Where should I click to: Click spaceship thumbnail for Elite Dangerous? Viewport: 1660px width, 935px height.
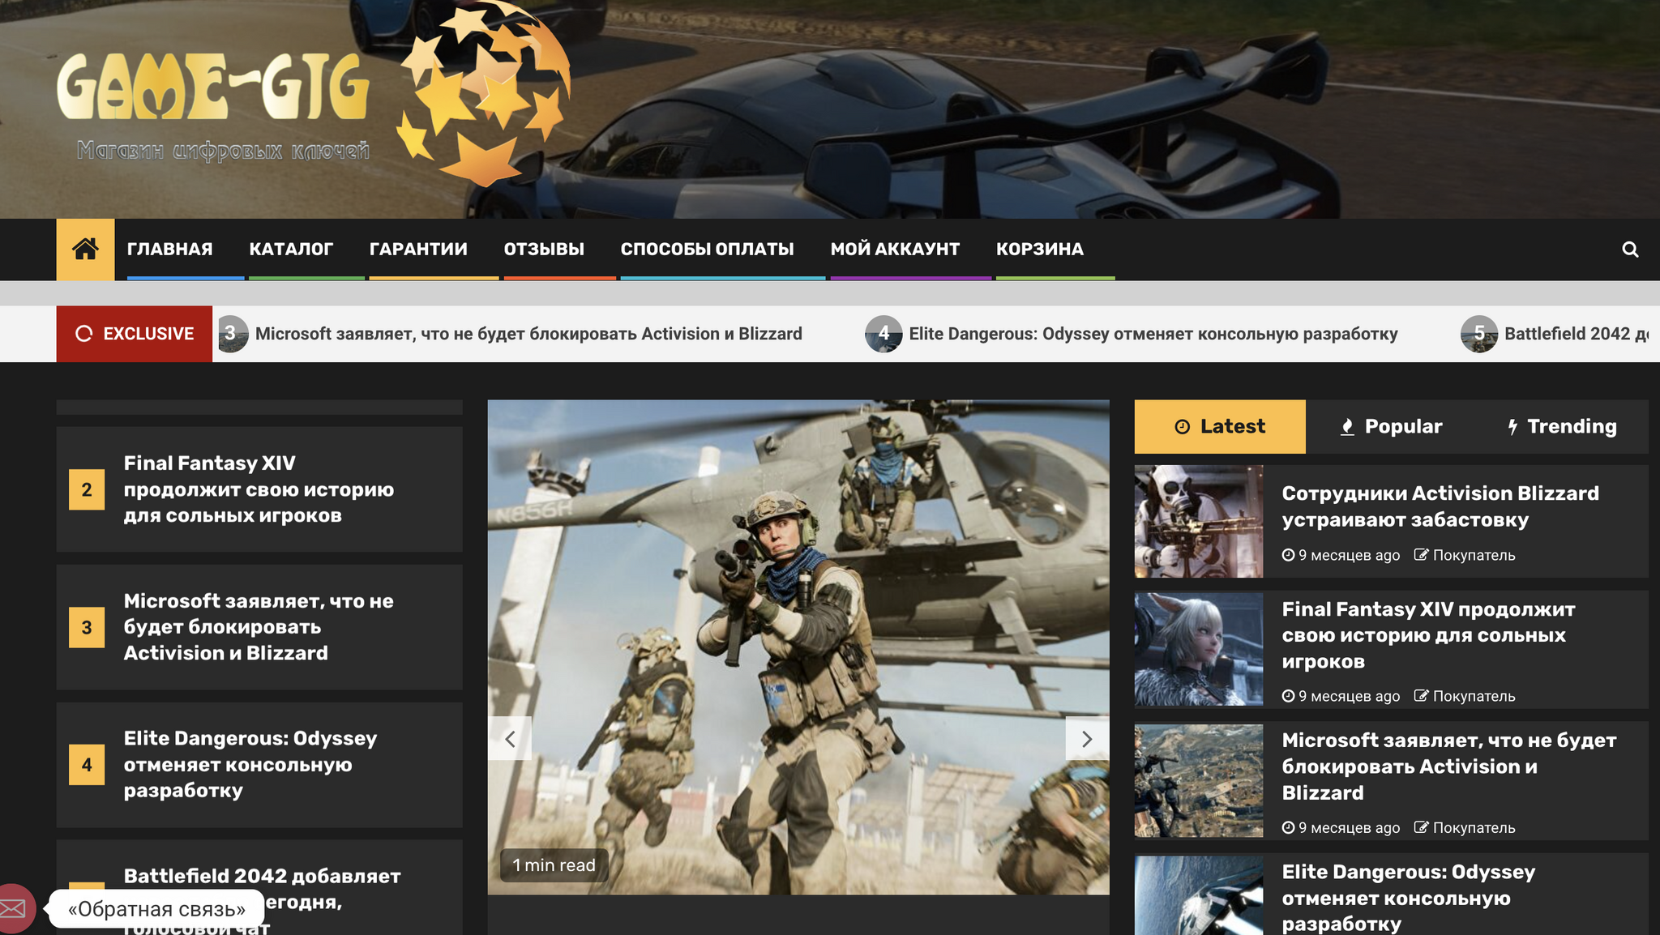1199,895
